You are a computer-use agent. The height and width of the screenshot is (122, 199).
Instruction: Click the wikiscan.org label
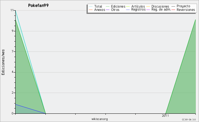point(99,119)
